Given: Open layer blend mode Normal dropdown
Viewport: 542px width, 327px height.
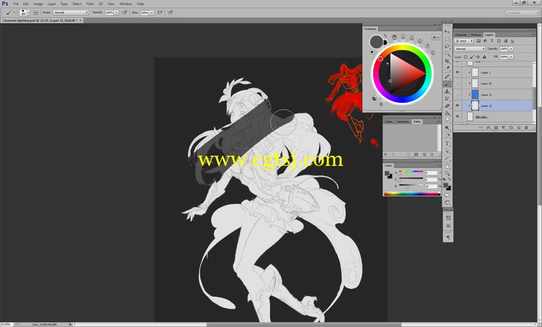Looking at the screenshot, I should point(470,49).
